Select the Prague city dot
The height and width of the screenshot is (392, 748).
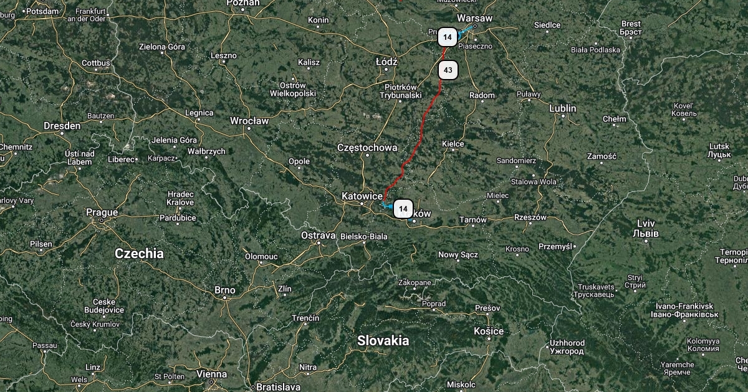tap(102, 220)
